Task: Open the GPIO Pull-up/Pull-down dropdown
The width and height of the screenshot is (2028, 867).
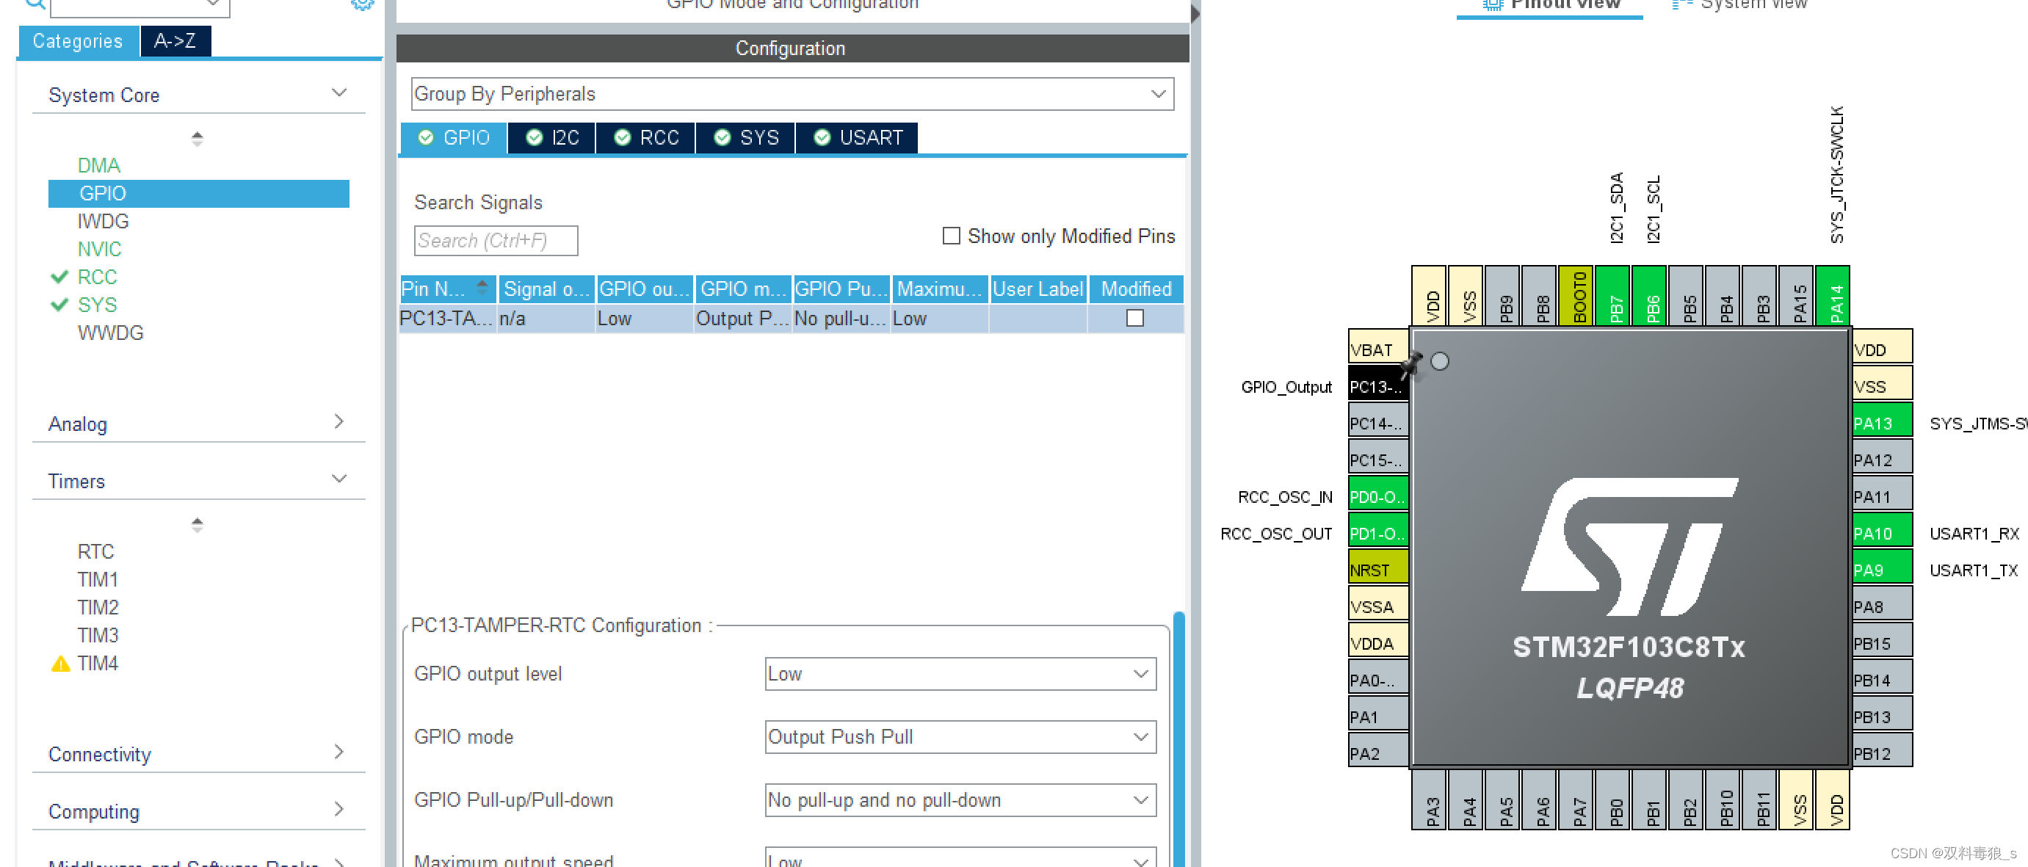Action: coord(960,800)
